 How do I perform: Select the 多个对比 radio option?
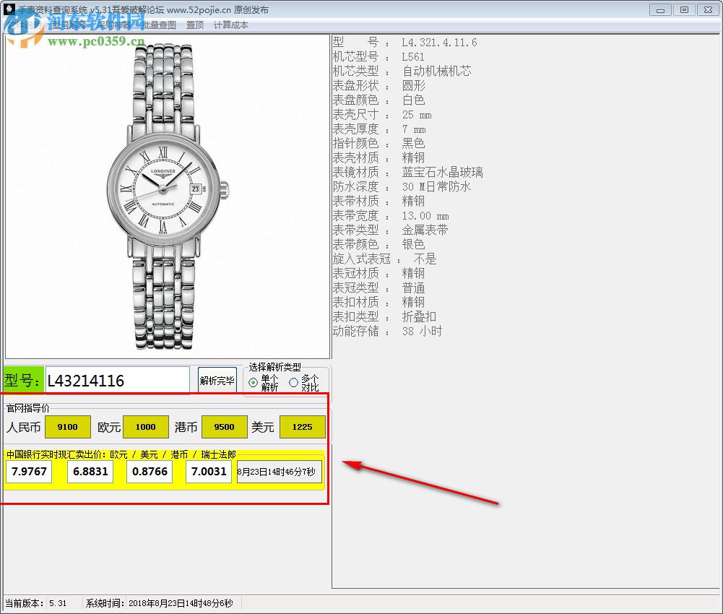[x=304, y=383]
